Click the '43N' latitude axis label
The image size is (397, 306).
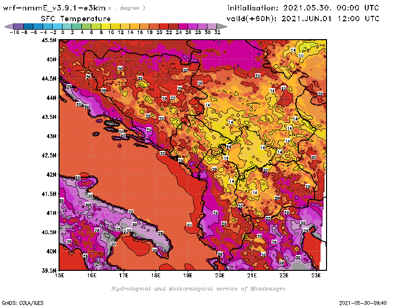pos(52,136)
